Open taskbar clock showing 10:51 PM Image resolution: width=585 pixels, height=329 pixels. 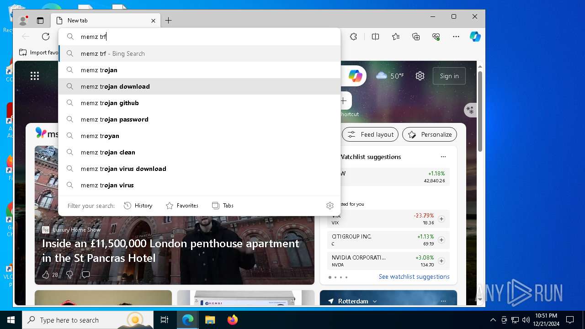pyautogui.click(x=546, y=320)
